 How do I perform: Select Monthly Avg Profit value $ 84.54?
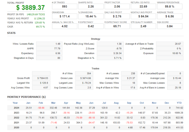point(143,16)
